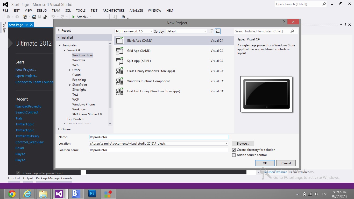Pick the Class Library template icon
Screen dimensions: 354x199
(120, 71)
